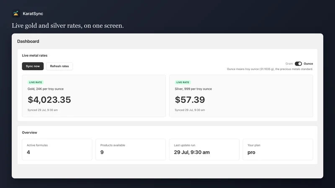Click the KaratSync logo icon
This screenshot has height=188, width=335.
pos(16,13)
